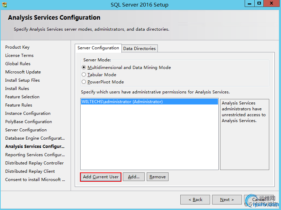Select WILTECHS\administrator in the list
This screenshot has height=210, width=281.
coord(149,102)
